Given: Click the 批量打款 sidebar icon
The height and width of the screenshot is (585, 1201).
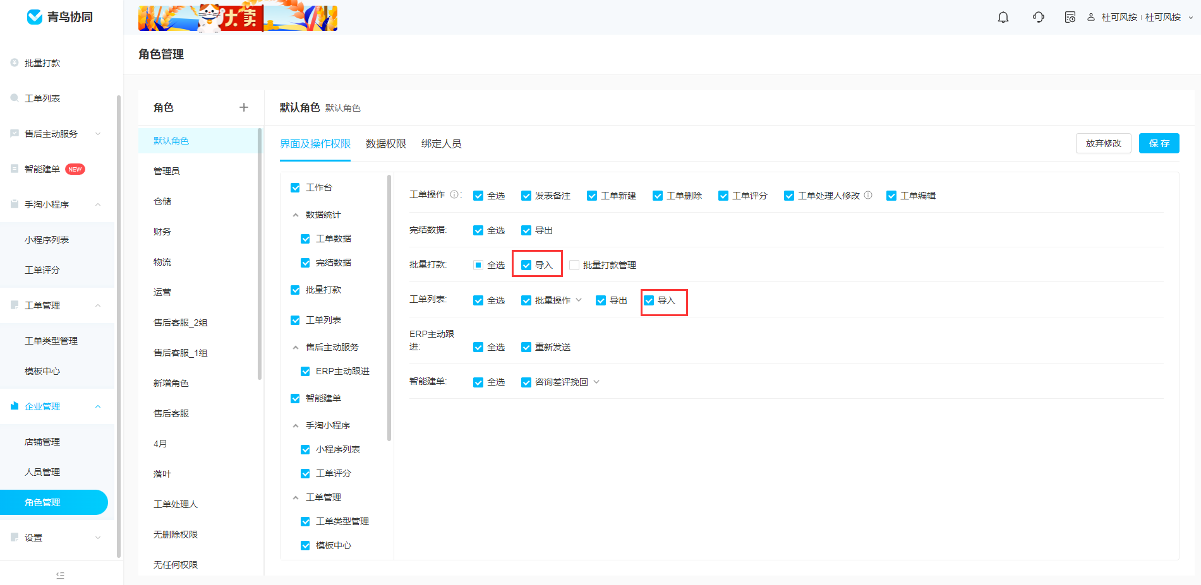Looking at the screenshot, I should 15,62.
